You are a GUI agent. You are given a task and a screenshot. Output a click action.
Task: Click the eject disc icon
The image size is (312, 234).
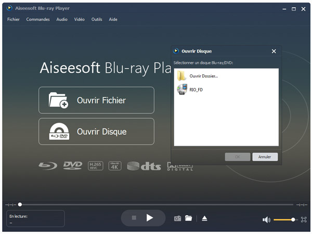click(204, 218)
